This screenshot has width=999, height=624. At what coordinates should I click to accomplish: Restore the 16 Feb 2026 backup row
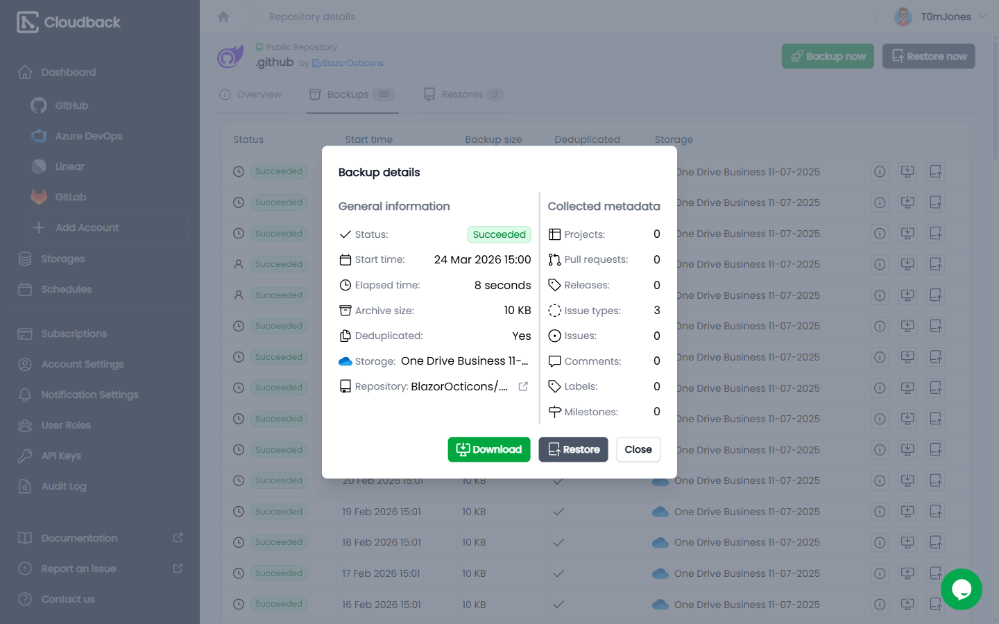[x=936, y=604]
